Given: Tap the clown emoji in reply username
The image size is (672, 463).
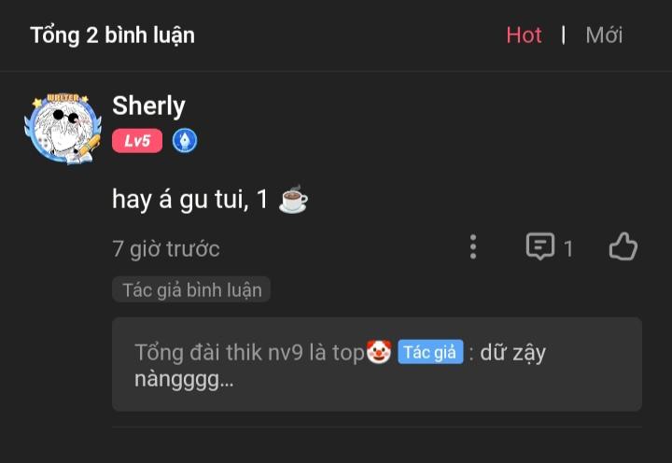Looking at the screenshot, I should click(378, 352).
